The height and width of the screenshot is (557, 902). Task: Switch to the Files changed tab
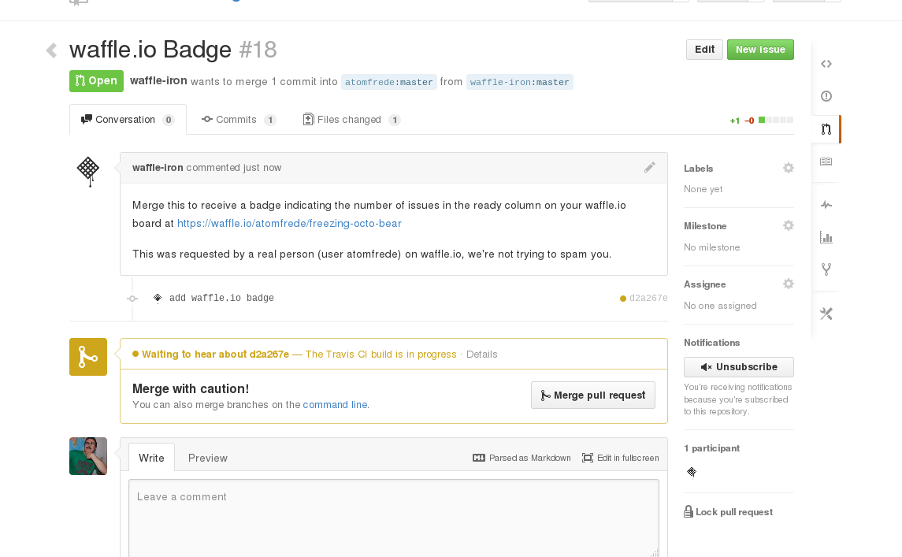351,120
